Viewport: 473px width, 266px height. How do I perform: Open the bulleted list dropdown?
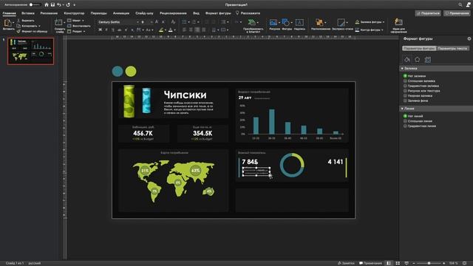point(189,22)
